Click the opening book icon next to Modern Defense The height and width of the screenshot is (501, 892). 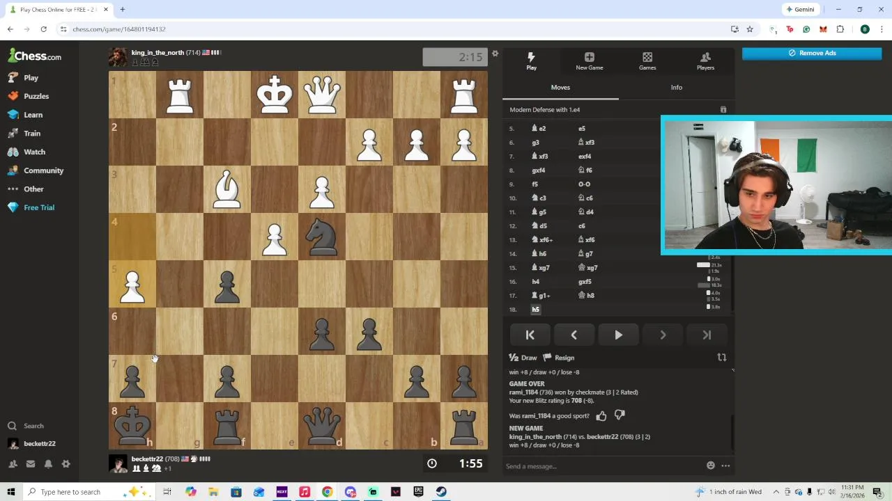[723, 110]
